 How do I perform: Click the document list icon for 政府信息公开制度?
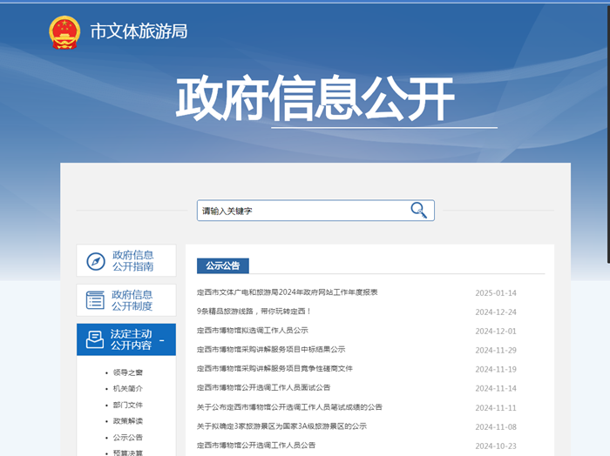pyautogui.click(x=95, y=300)
